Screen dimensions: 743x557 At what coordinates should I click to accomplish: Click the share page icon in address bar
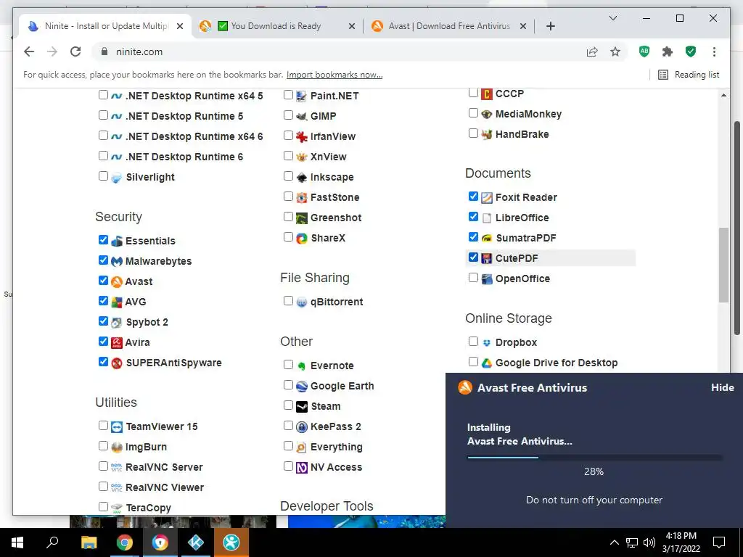(x=592, y=51)
